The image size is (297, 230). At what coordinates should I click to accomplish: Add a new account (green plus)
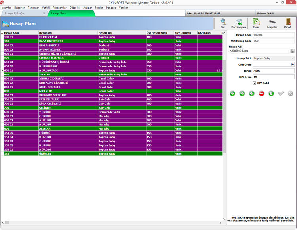pos(252,93)
